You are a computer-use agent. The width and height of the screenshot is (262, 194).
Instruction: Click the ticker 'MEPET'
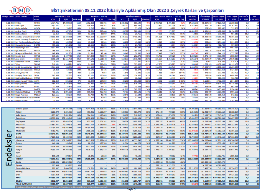point(37,98)
